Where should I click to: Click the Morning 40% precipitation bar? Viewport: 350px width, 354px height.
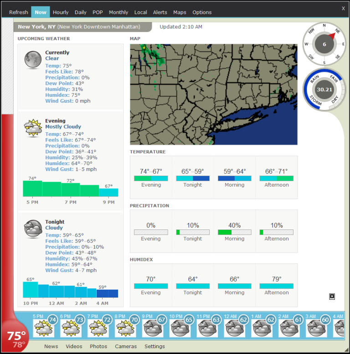click(235, 232)
